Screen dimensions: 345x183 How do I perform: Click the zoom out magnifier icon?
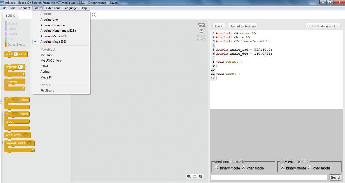189,176
